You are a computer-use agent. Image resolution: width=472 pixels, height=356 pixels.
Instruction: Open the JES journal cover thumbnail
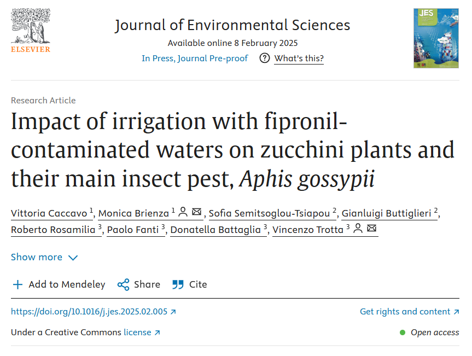coord(436,38)
